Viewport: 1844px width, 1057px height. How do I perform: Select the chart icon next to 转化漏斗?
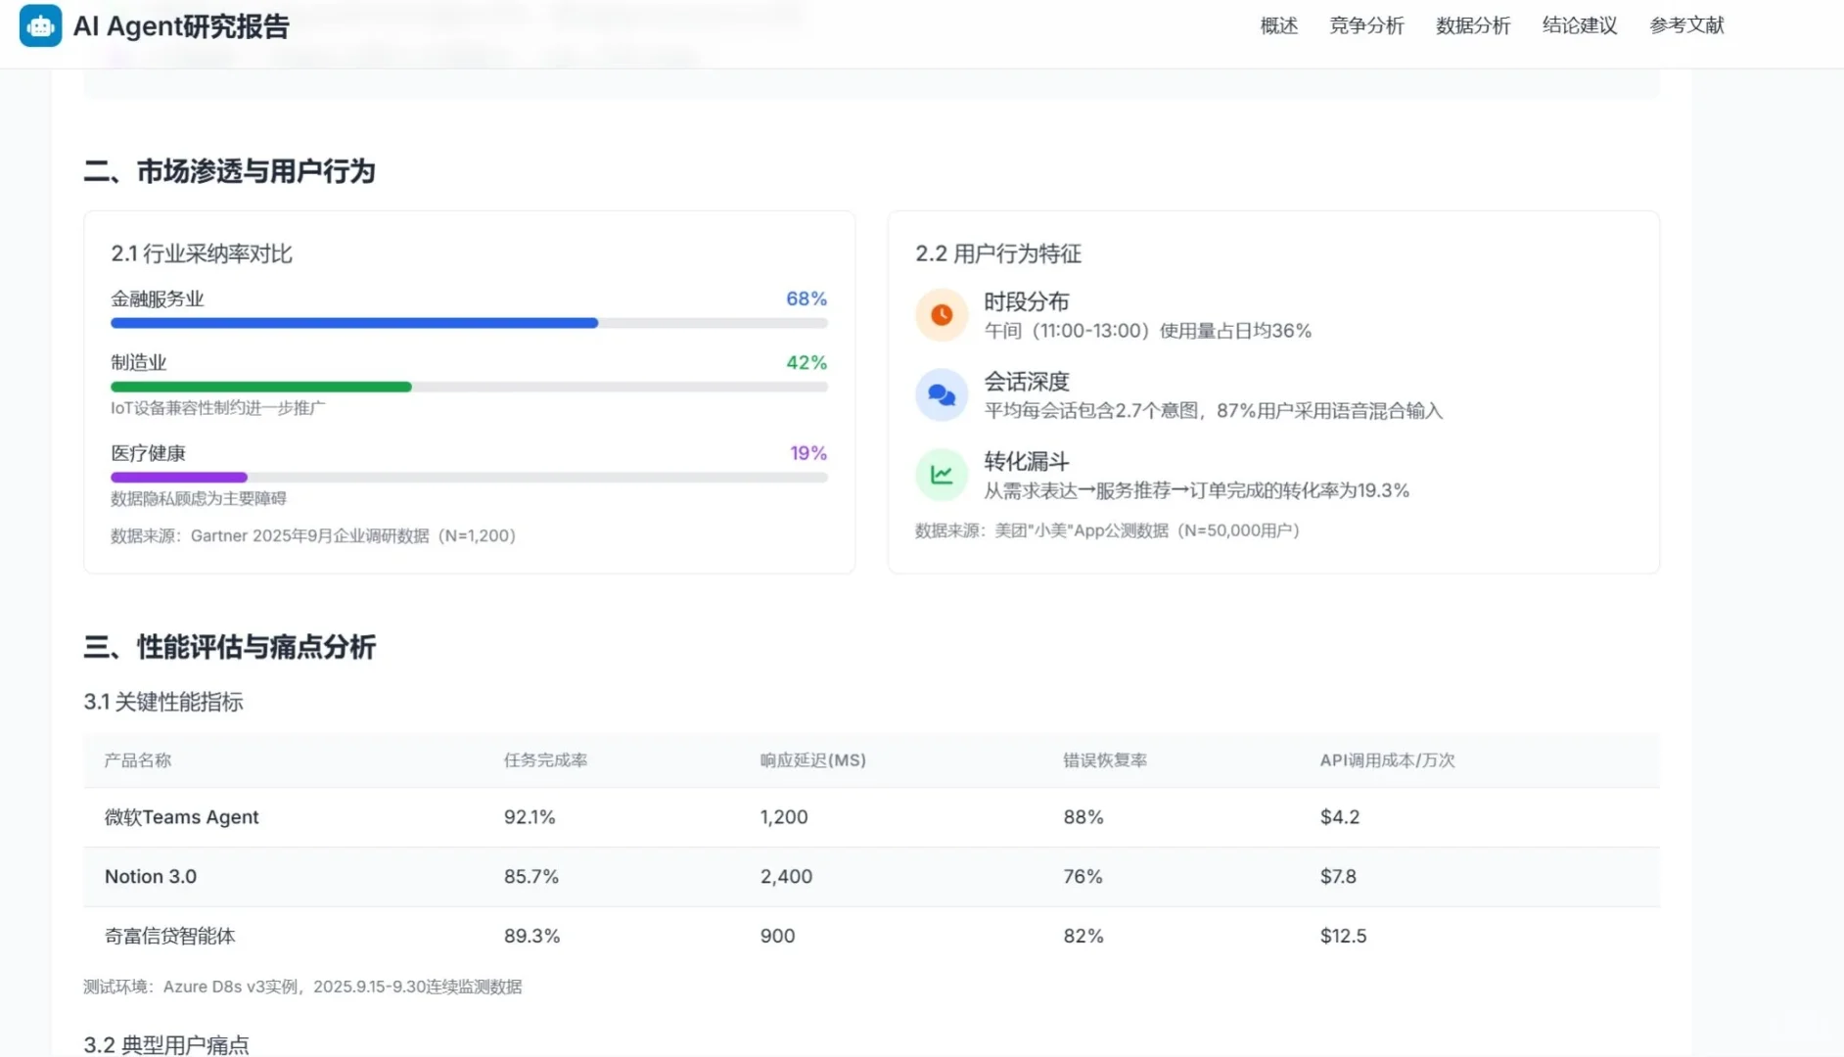941,475
